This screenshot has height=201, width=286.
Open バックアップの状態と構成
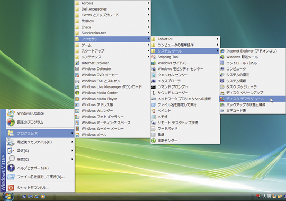point(253,105)
